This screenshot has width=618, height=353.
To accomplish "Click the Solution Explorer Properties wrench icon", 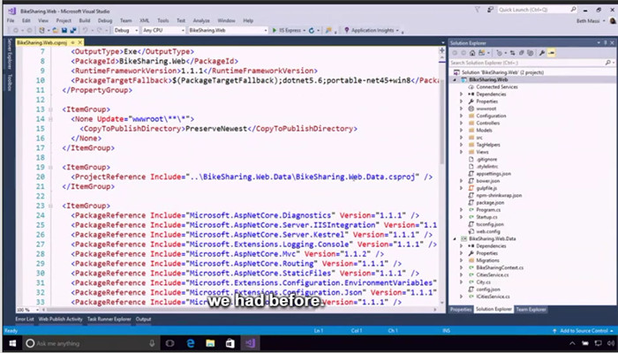I will [542, 53].
